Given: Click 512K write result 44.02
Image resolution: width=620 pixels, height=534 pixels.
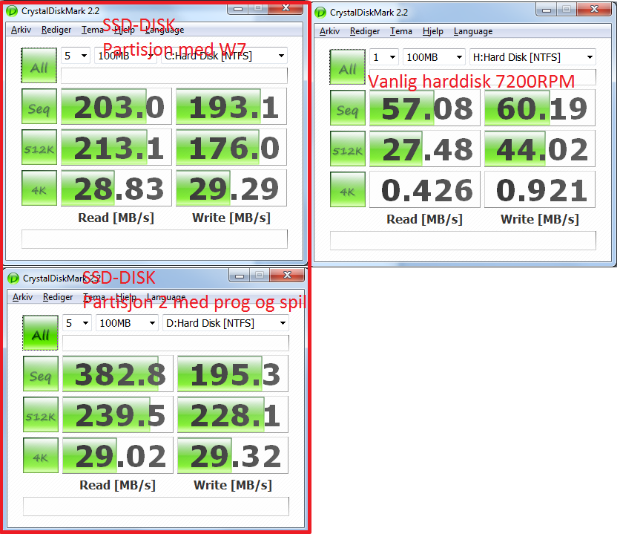Looking at the screenshot, I should [540, 149].
